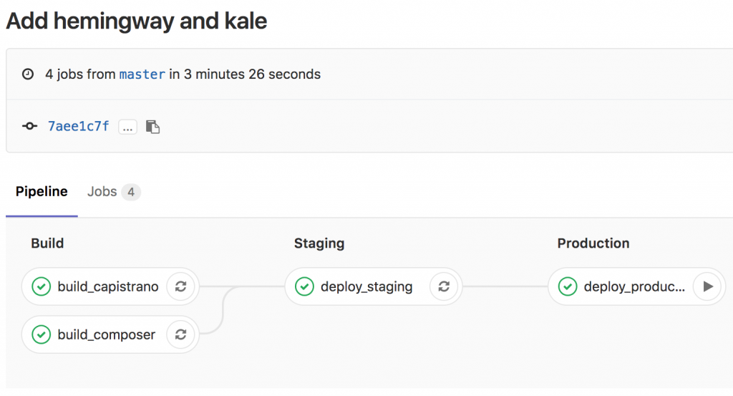Retry the build_composer job

[181, 334]
